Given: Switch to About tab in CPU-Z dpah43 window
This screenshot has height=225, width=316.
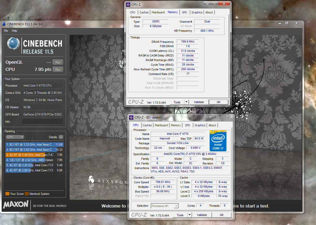Looking at the screenshot, I should (212, 125).
